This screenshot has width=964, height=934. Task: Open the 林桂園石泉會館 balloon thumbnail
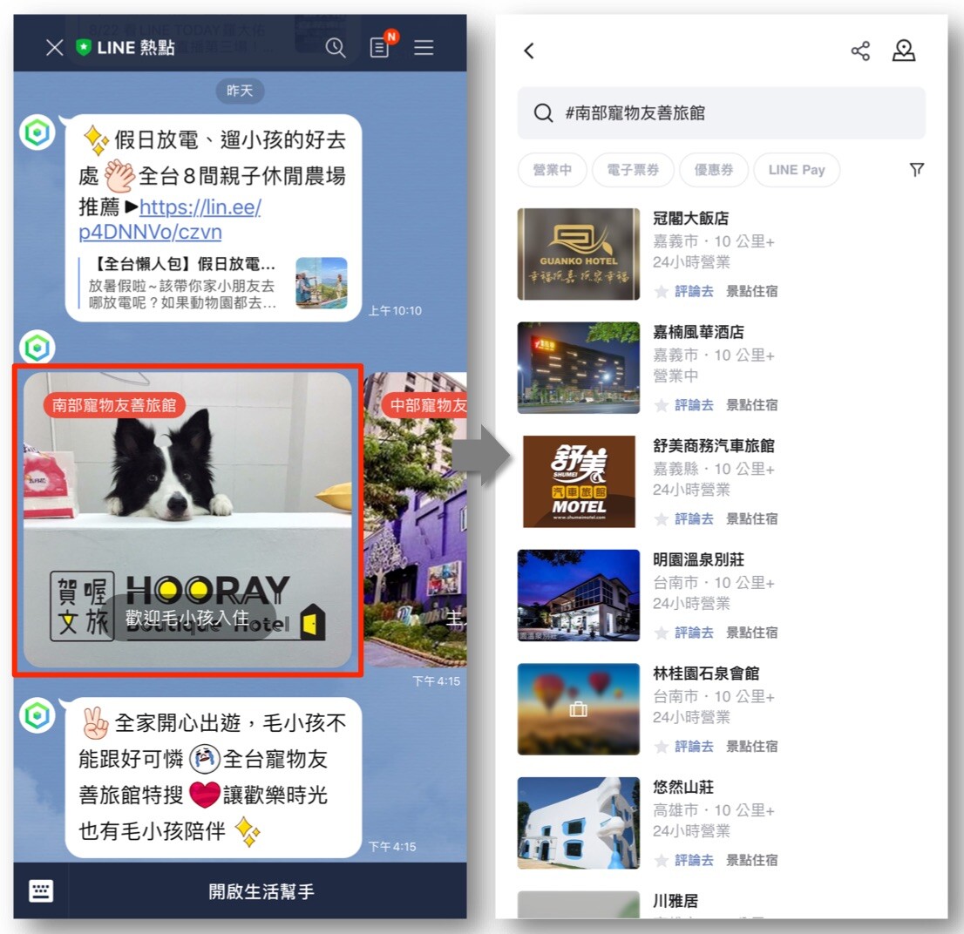(x=579, y=709)
